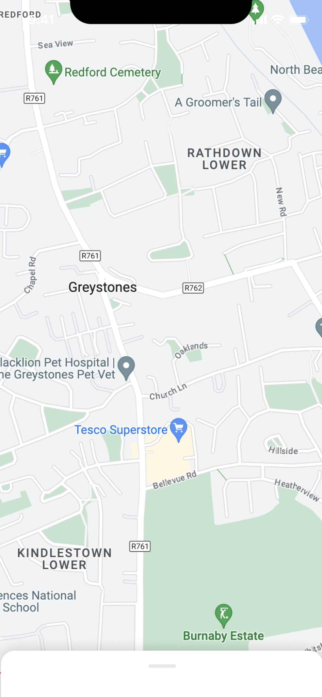Tap the Bellevue Rd street label
The image size is (322, 697).
175,480
